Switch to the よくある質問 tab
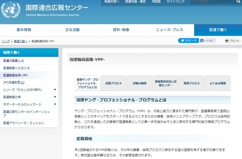The width and height of the screenshot is (242, 159). [218, 83]
